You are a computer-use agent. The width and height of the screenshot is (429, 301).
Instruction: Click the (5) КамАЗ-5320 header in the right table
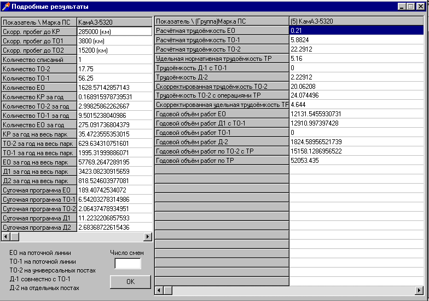357,21
